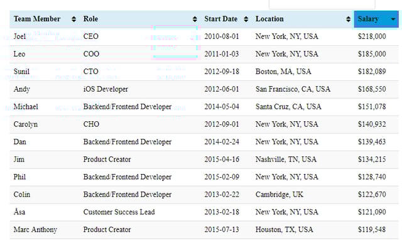Click start date 2014-05-04

[x=222, y=107]
